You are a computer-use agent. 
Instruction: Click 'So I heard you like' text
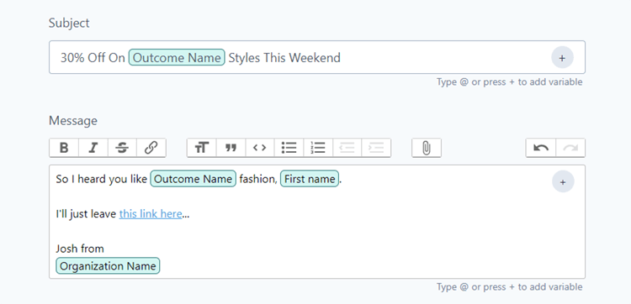[102, 179]
